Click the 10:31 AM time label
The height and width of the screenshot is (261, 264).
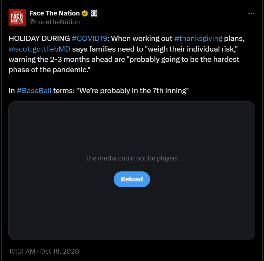(21, 252)
